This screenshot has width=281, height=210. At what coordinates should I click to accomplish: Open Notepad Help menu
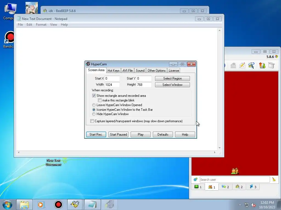point(64,25)
